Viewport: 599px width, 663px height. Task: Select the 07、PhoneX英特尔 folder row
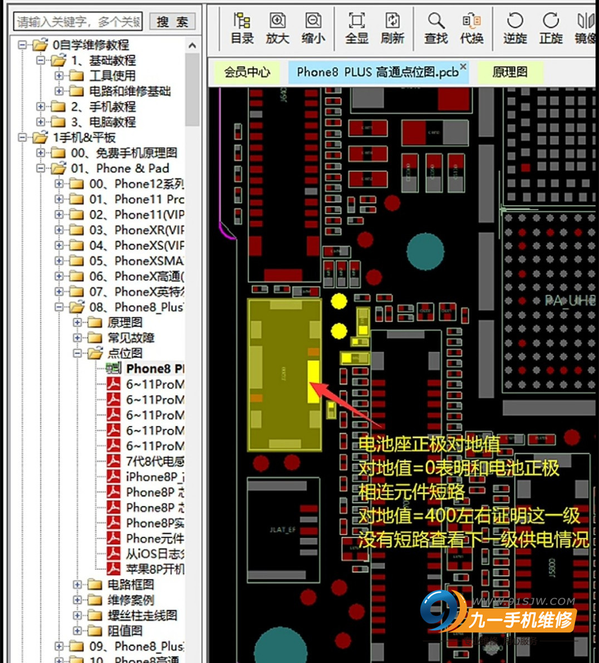(x=126, y=292)
